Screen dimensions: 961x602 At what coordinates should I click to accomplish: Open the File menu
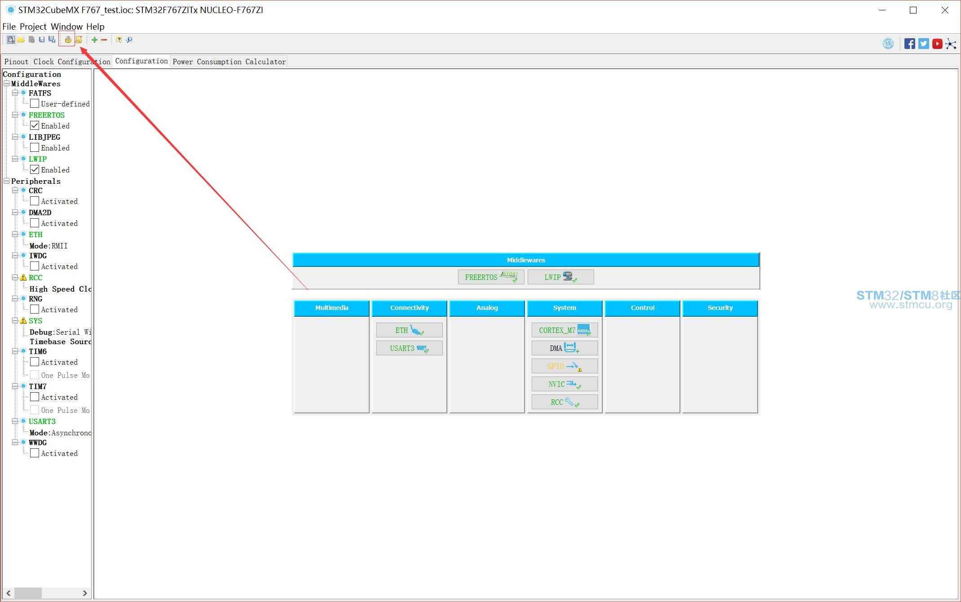9,27
